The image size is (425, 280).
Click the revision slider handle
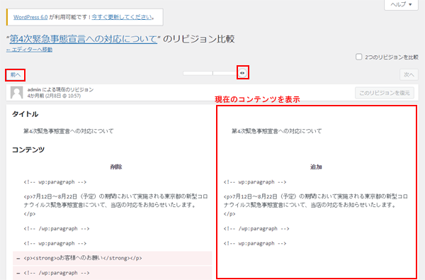pyautogui.click(x=242, y=73)
